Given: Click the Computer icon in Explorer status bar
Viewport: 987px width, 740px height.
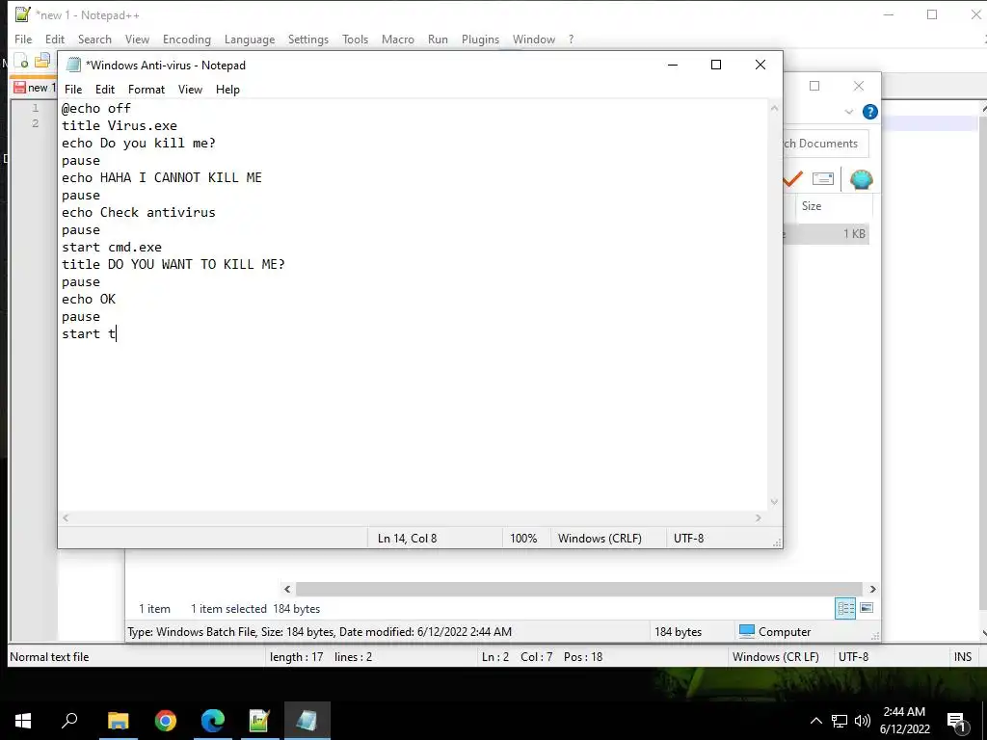Looking at the screenshot, I should coord(747,631).
